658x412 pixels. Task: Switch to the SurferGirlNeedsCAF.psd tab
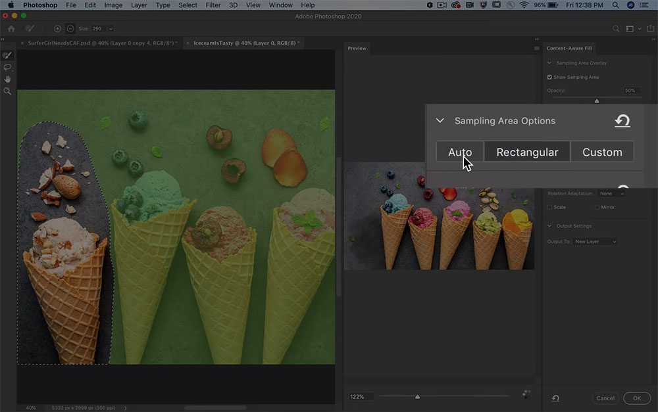pyautogui.click(x=99, y=43)
